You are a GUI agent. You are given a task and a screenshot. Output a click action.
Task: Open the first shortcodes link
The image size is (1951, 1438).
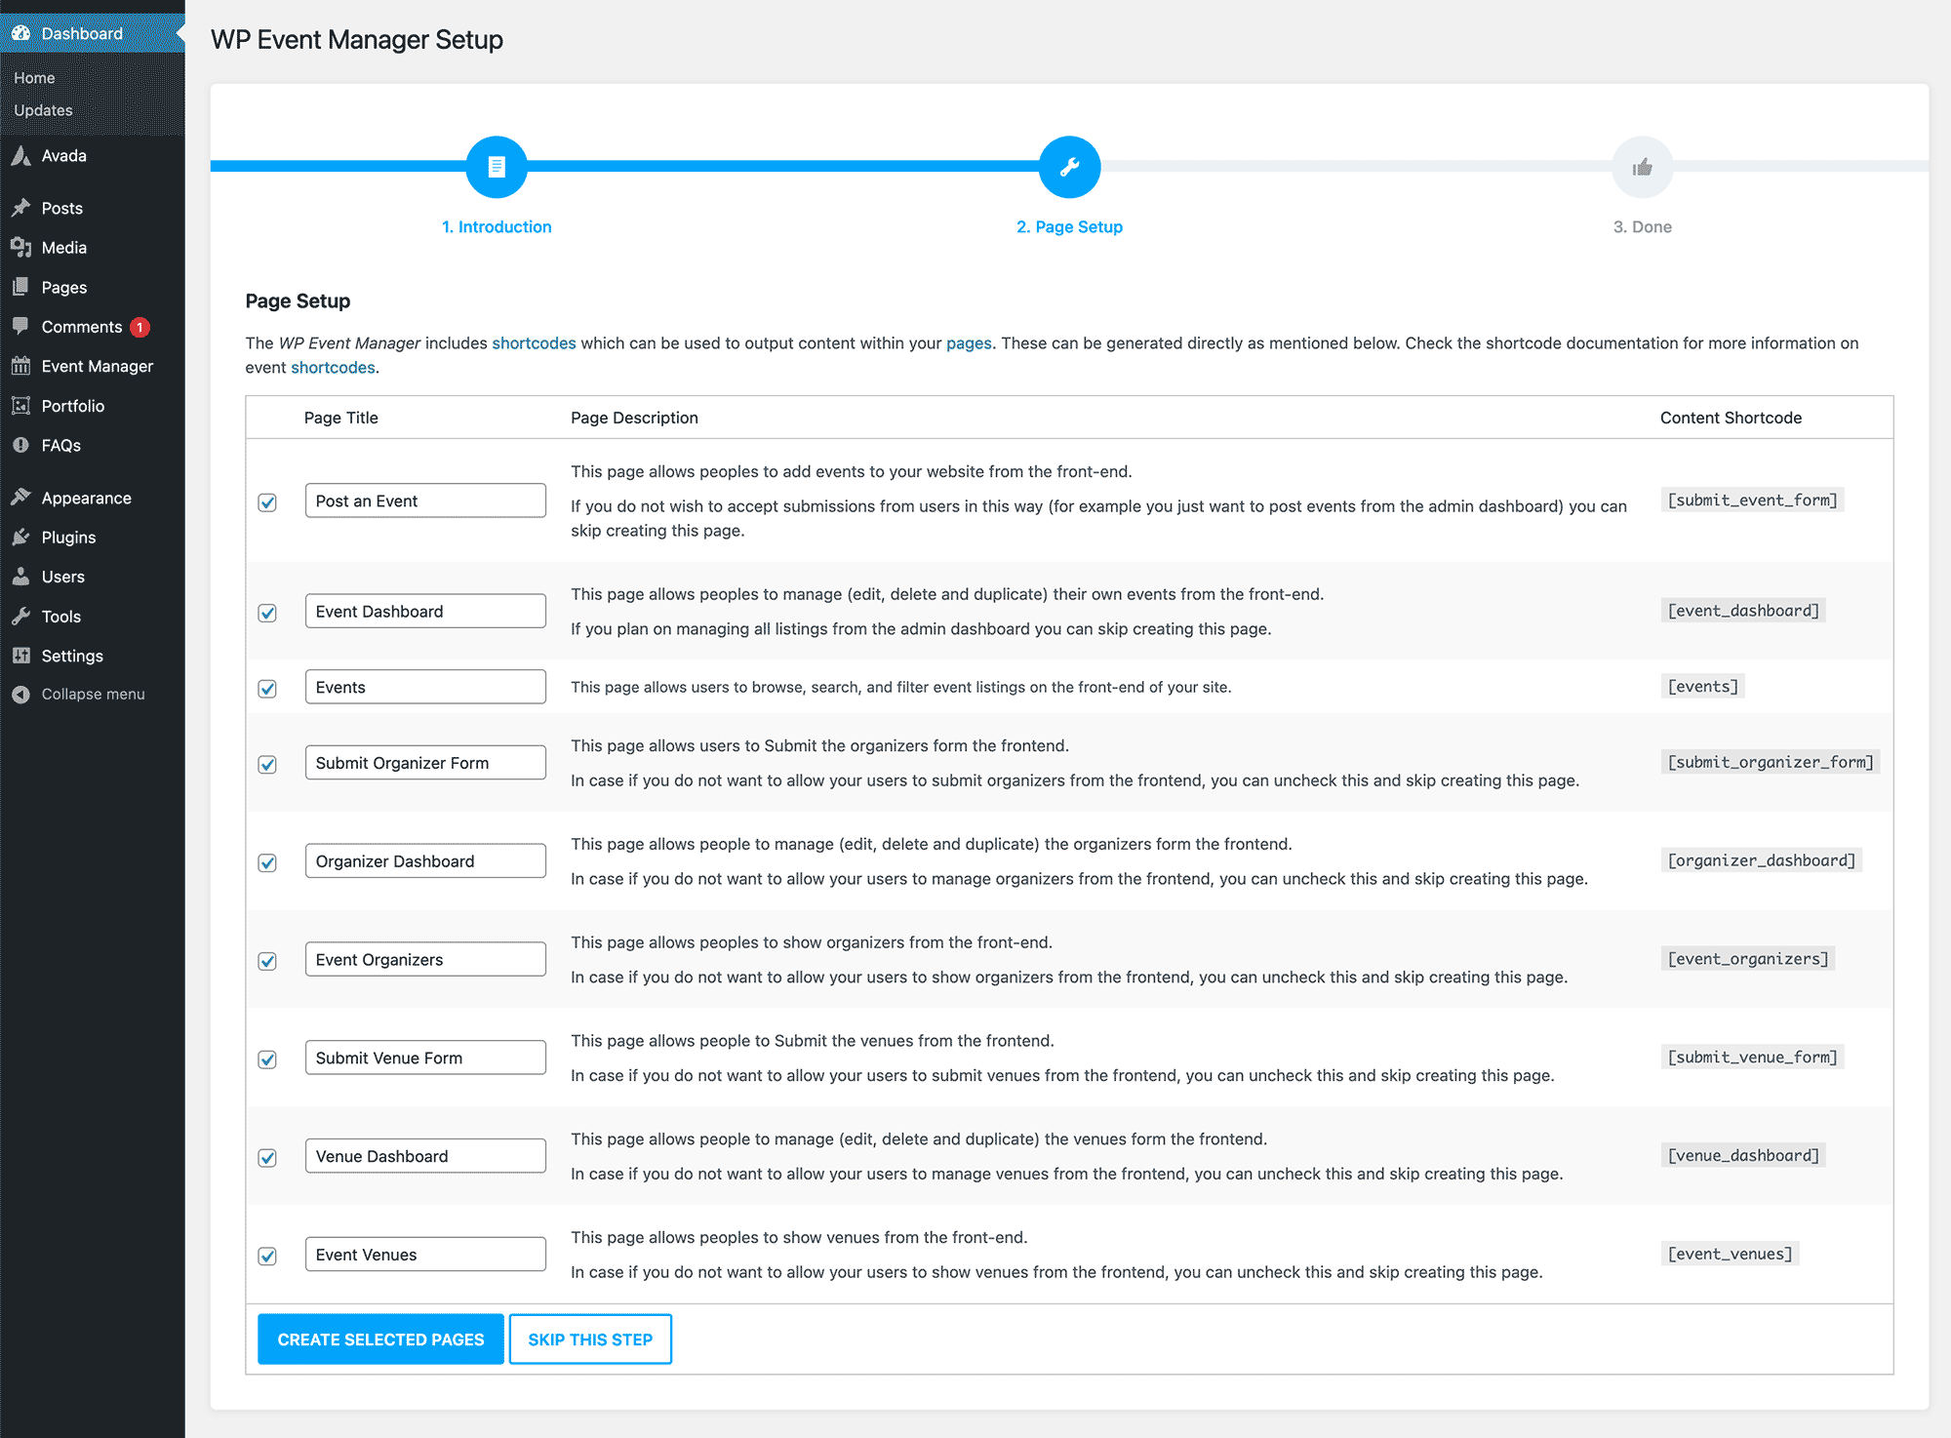click(x=534, y=343)
